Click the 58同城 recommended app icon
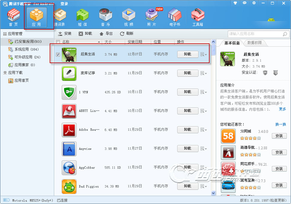 coord(228,136)
